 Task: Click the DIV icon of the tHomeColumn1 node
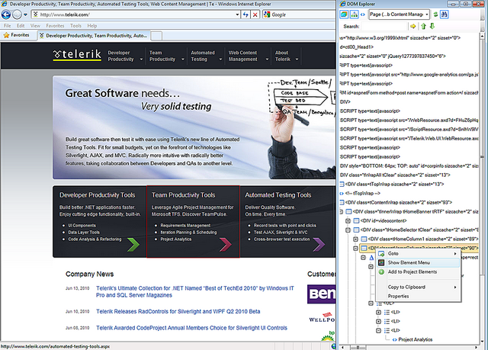pos(364,239)
